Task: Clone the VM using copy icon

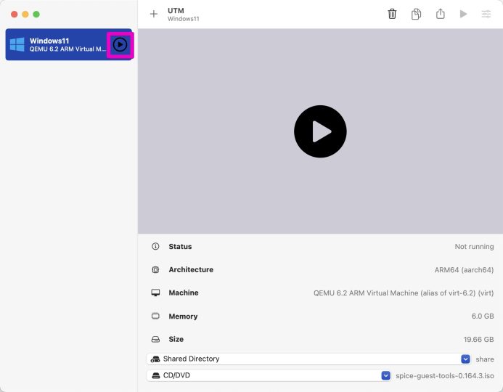Action: pyautogui.click(x=416, y=14)
